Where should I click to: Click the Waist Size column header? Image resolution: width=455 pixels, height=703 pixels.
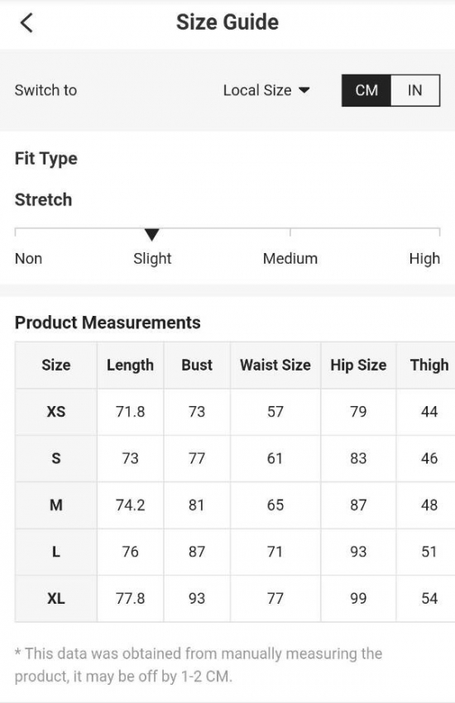[275, 365]
